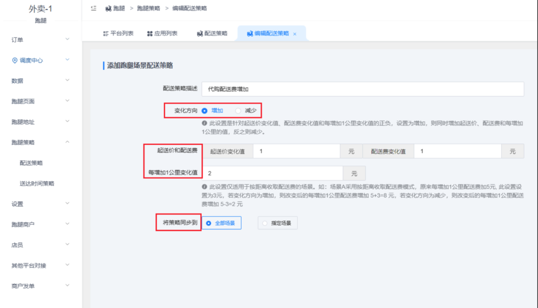Click the info icon below 变化方向
This screenshot has width=538, height=308.
tap(204, 122)
